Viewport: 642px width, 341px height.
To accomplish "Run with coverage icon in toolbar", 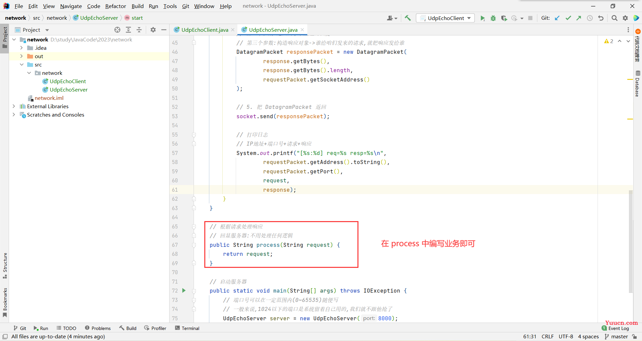I will point(504,18).
